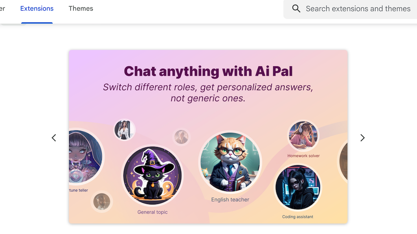Click the search magnifier icon
The height and width of the screenshot is (234, 417).
click(296, 9)
